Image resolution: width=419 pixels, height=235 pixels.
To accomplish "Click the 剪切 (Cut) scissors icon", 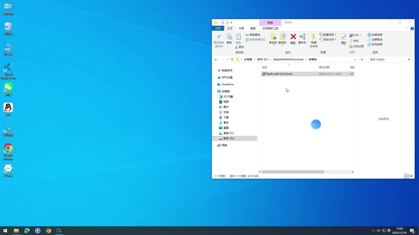I will tap(239, 47).
